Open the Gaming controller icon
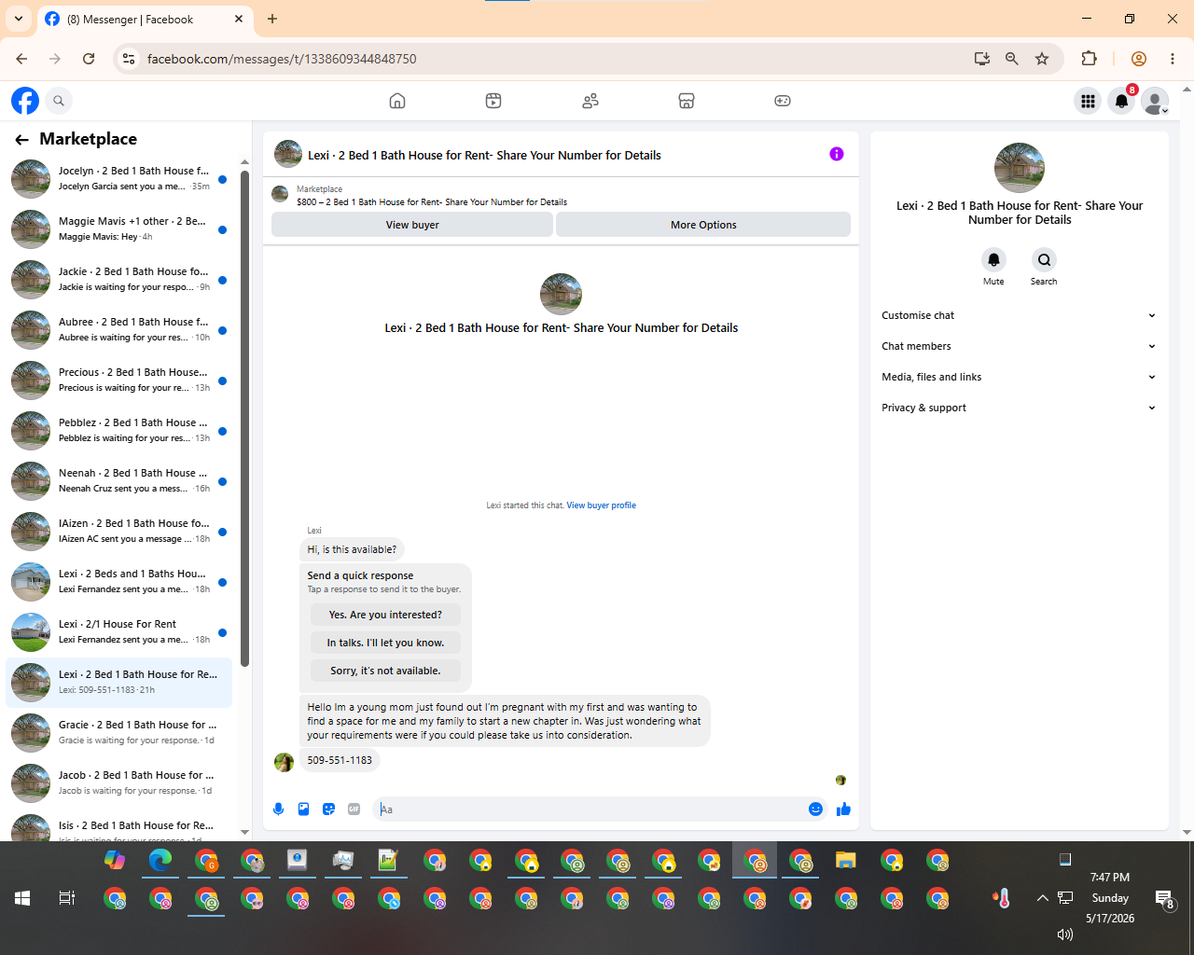This screenshot has width=1194, height=955. 783,101
